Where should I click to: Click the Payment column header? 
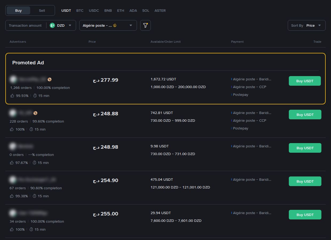(237, 42)
